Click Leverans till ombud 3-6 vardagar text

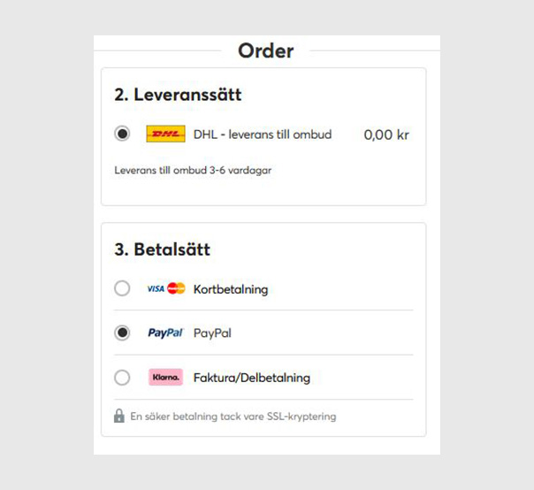tap(193, 170)
